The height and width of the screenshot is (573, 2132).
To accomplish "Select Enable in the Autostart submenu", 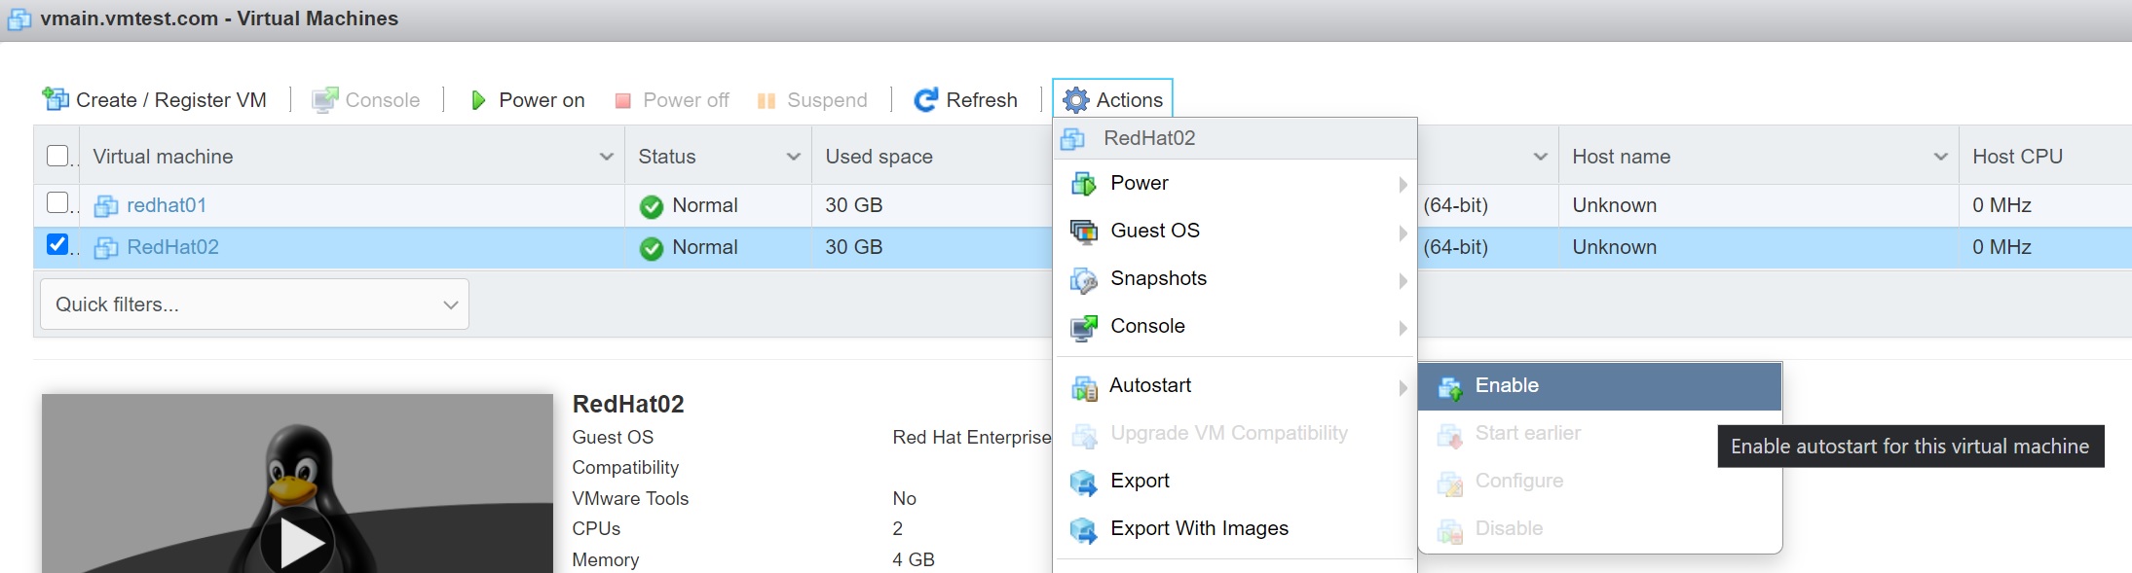I will click(1507, 386).
